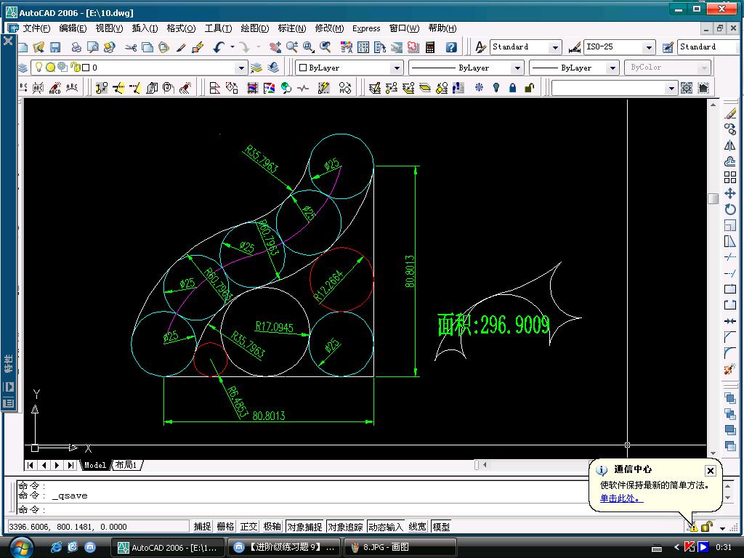
Task: Toggle 对象追踪 object tracking in status bar
Action: (x=345, y=527)
